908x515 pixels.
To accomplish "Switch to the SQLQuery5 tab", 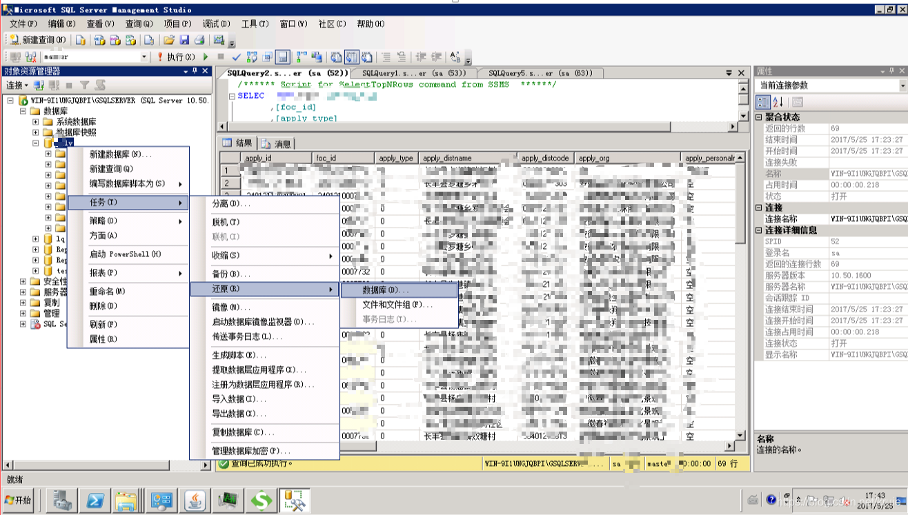I will click(x=540, y=73).
